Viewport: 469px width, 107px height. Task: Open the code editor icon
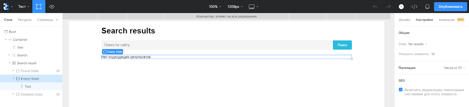(x=414, y=6)
